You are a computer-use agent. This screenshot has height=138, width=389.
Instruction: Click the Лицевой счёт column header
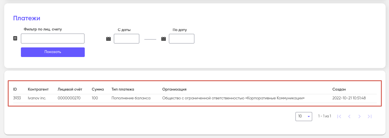pyautogui.click(x=70, y=89)
